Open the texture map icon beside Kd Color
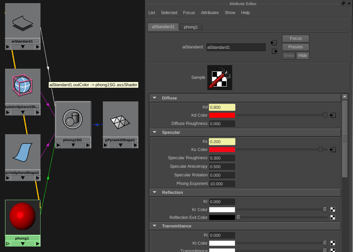353x252 pixels. click(333, 115)
